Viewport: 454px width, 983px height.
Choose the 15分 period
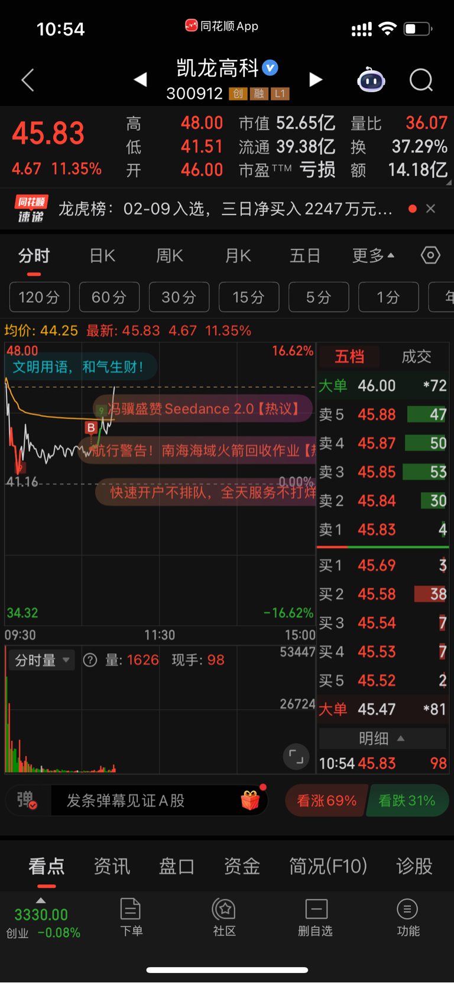pyautogui.click(x=249, y=297)
